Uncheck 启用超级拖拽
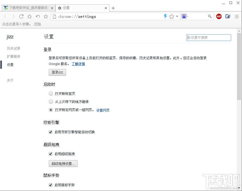Image resolution: width=242 pixels, height=191 pixels. (50, 154)
